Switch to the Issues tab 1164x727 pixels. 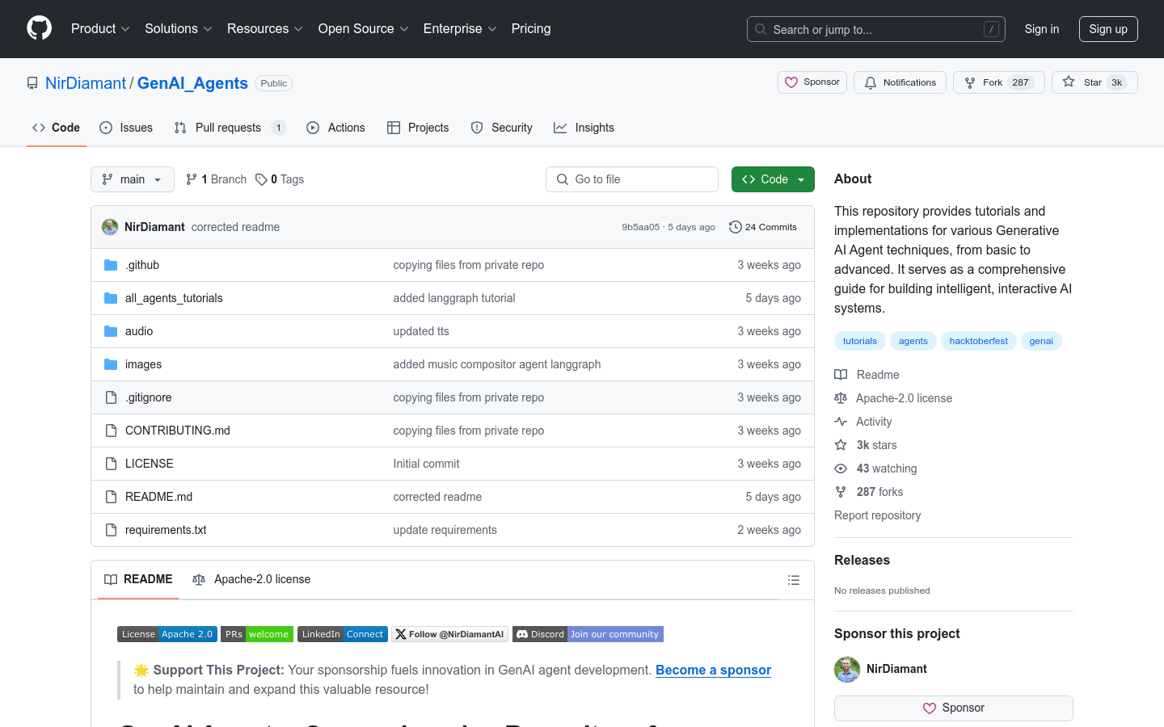(126, 128)
